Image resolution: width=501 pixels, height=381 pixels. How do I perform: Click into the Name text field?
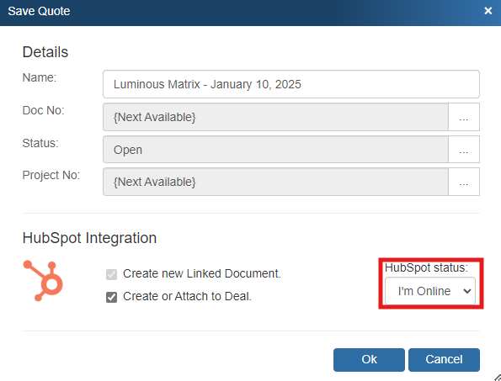click(x=291, y=84)
